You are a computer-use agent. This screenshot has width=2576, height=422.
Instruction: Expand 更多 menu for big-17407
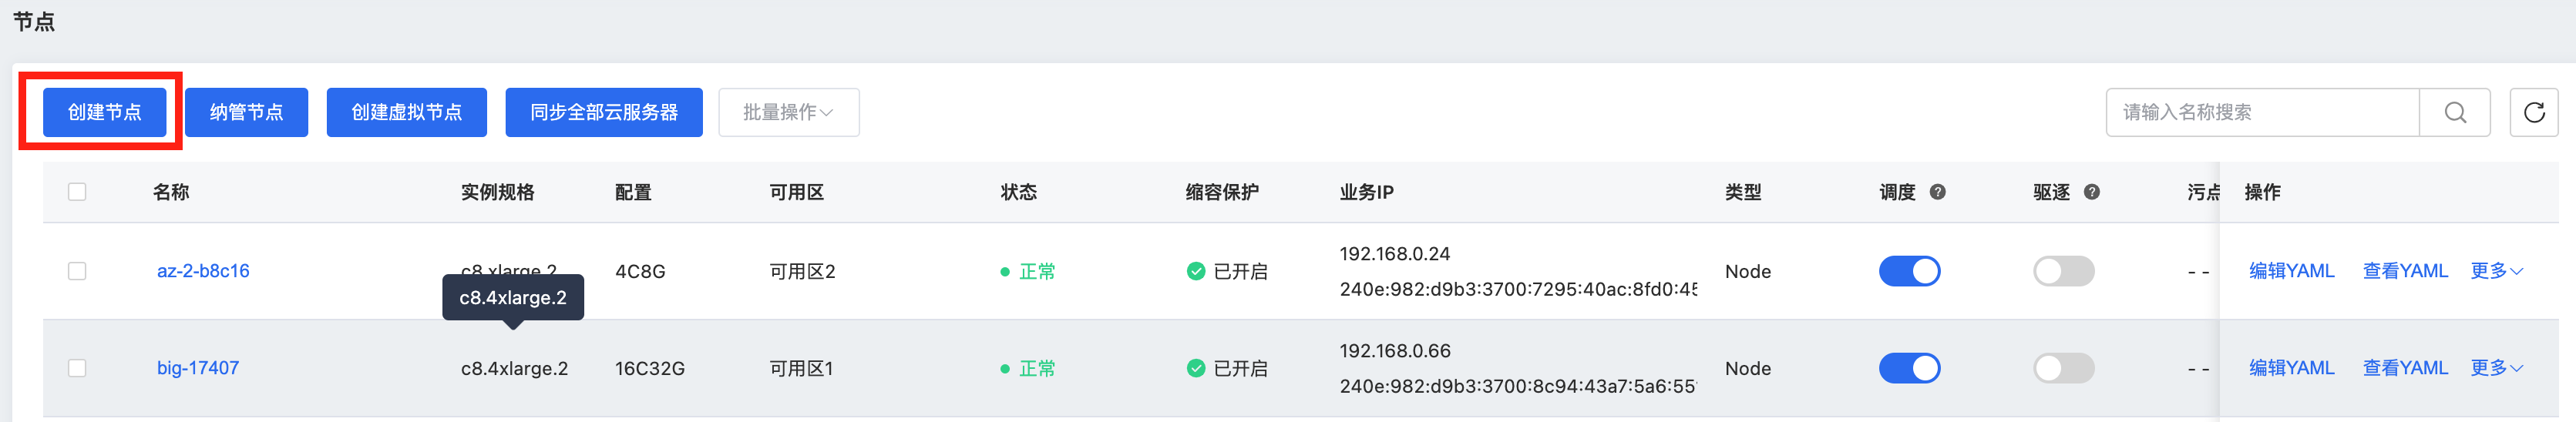click(x=2495, y=368)
